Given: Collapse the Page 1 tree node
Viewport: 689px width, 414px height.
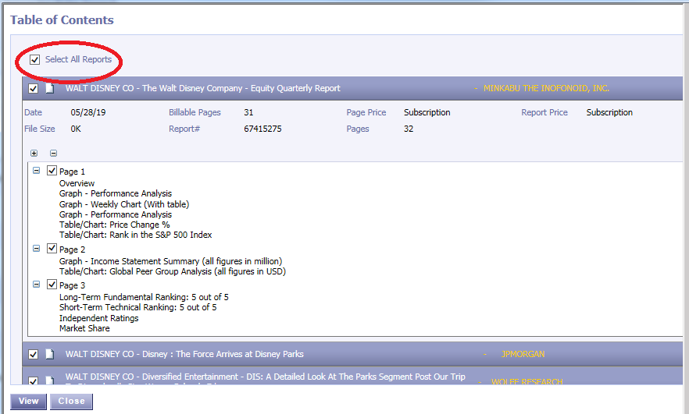Looking at the screenshot, I should point(37,170).
